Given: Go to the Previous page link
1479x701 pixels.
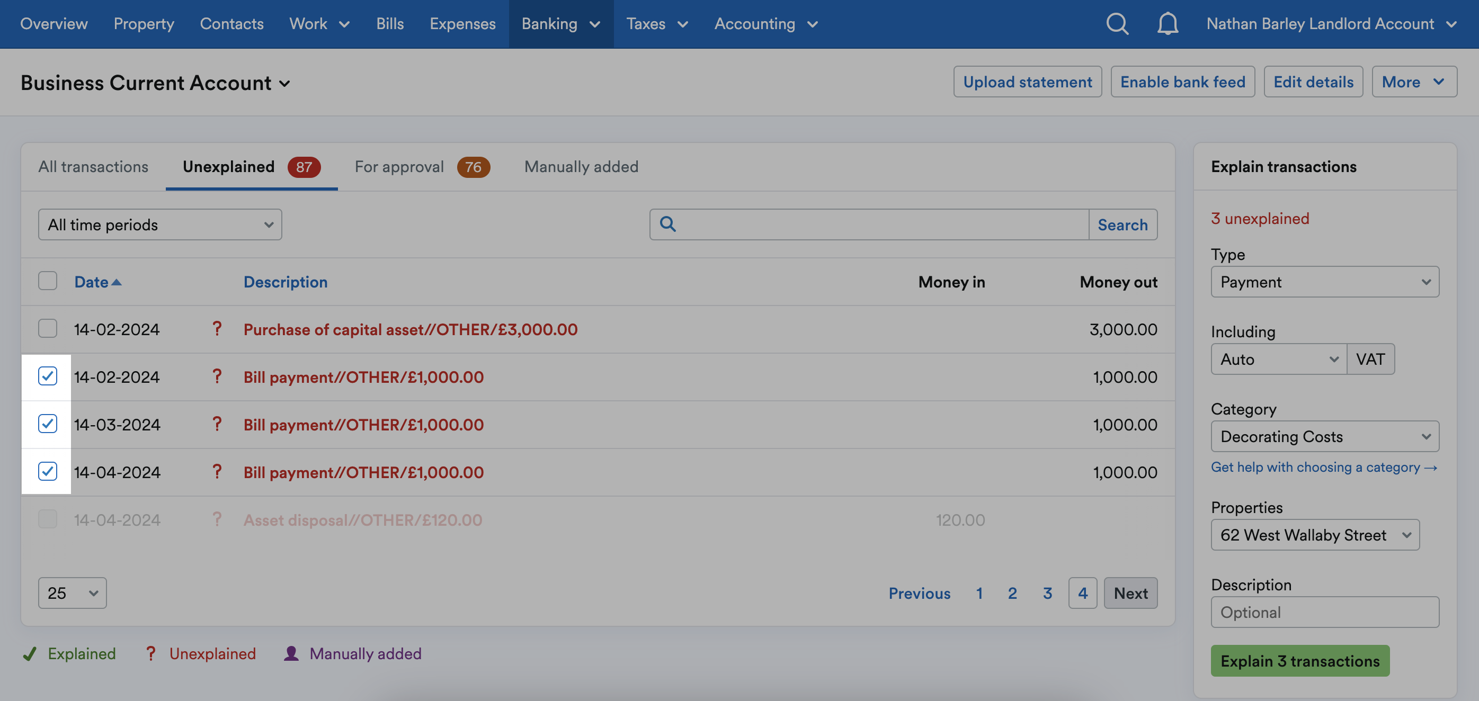Looking at the screenshot, I should (x=919, y=593).
